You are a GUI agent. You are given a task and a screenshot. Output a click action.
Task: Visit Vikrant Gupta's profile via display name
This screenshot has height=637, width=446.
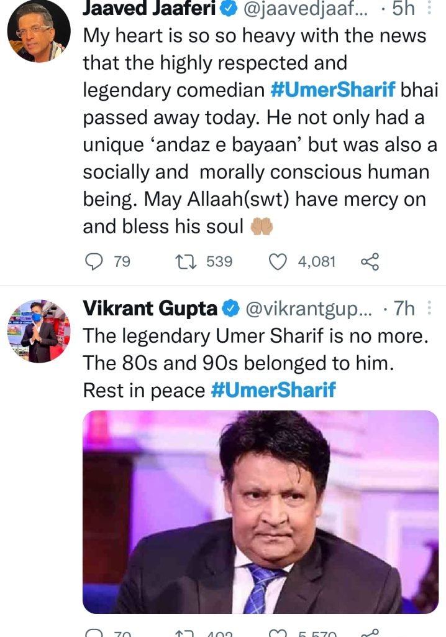[x=151, y=307]
